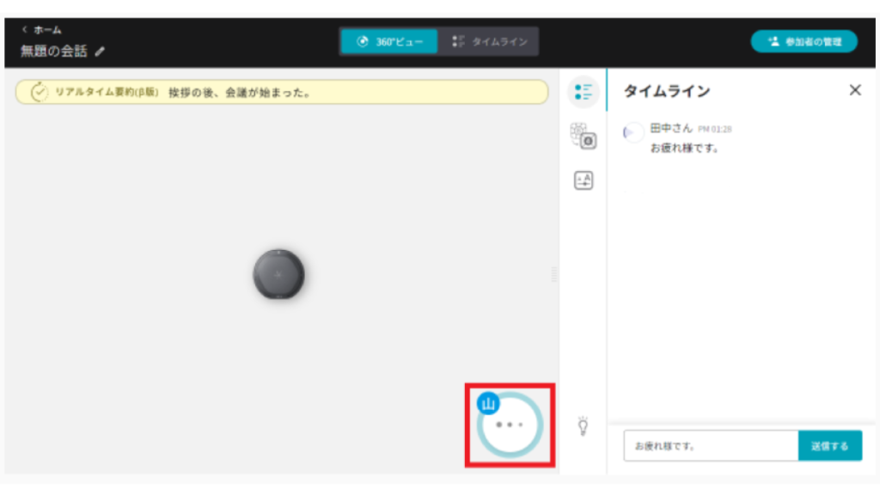Click the pencil icon to rename 無題の会話
This screenshot has width=880, height=495.
pos(101,52)
